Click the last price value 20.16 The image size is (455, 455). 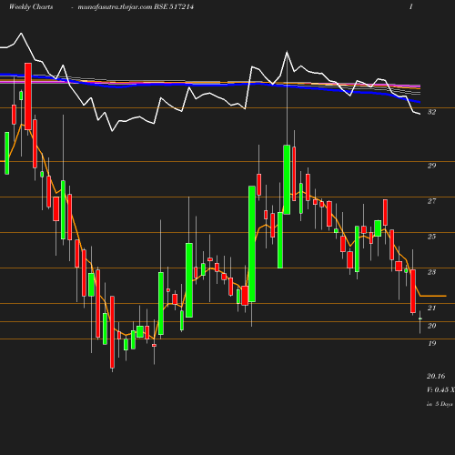(x=436, y=376)
